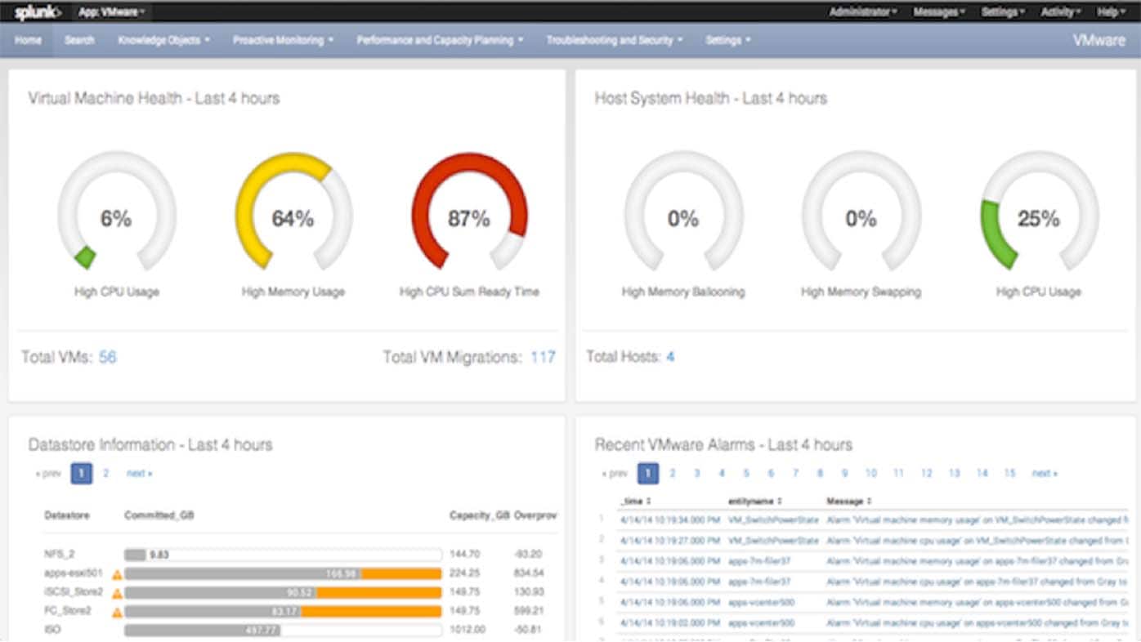Expand the Knowledge Objects menu

tap(163, 40)
